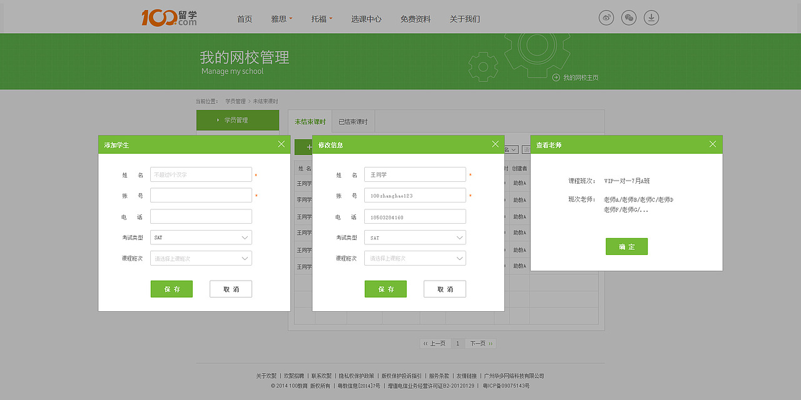The height and width of the screenshot is (400, 801).
Task: Go to next page 下一页
Action: (x=481, y=343)
